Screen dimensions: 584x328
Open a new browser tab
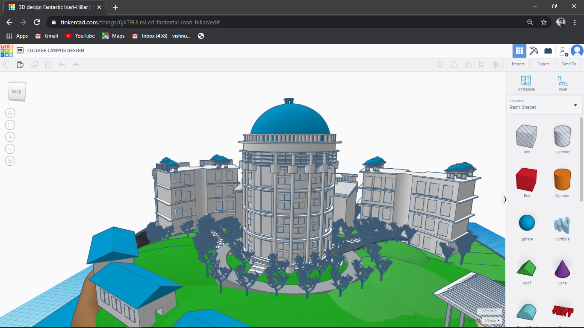pyautogui.click(x=115, y=7)
